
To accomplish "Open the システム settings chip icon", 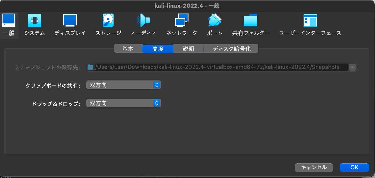I will point(35,21).
